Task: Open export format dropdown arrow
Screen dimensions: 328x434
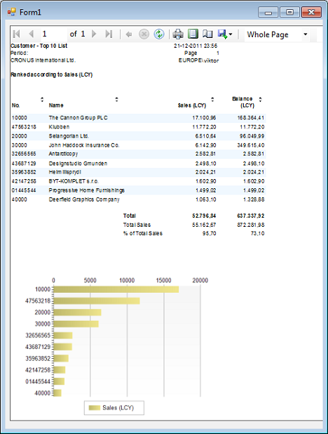Action: point(231,34)
